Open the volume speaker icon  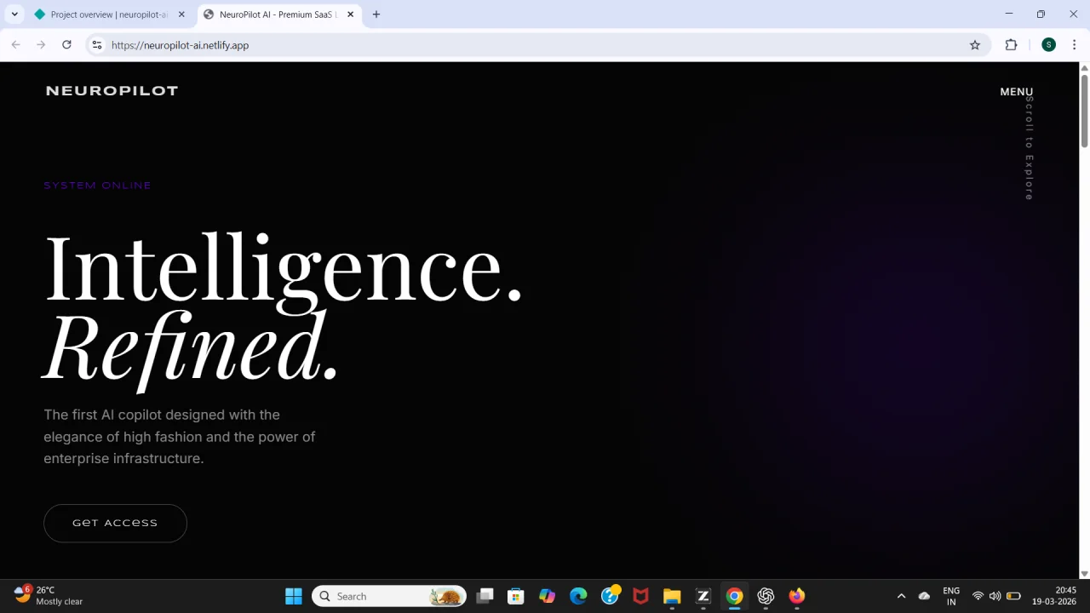[995, 596]
